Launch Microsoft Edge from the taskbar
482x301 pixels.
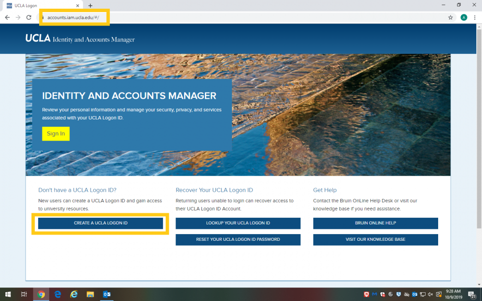click(57, 294)
